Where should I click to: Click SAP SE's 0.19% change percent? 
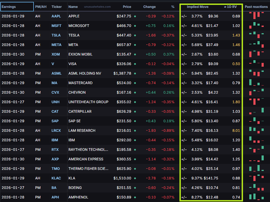point(169,121)
